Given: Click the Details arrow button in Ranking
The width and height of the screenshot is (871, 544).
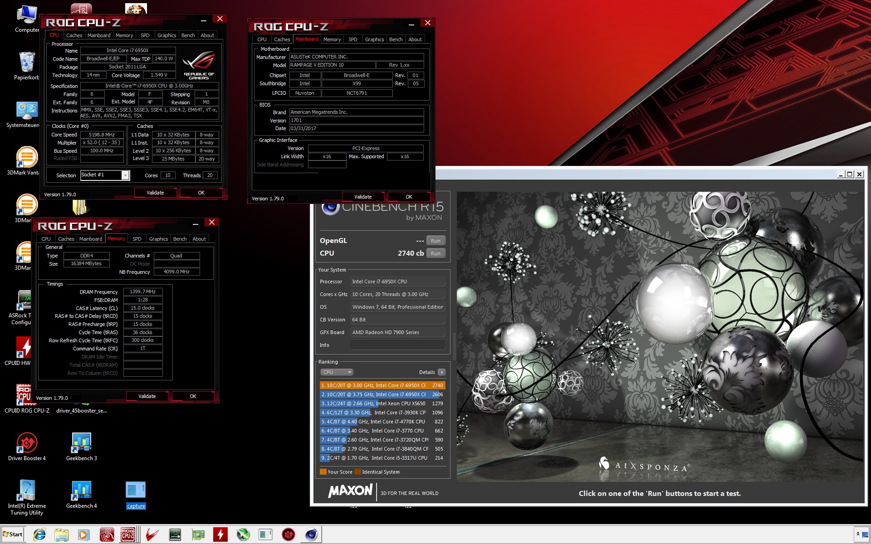Looking at the screenshot, I should [441, 372].
